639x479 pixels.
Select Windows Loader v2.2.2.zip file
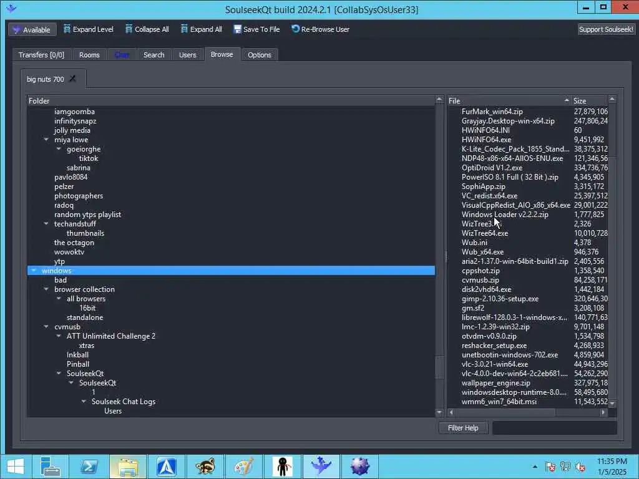[505, 215]
